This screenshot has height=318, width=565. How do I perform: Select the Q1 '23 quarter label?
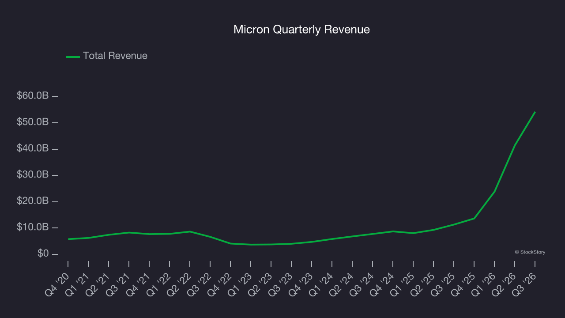coord(240,284)
